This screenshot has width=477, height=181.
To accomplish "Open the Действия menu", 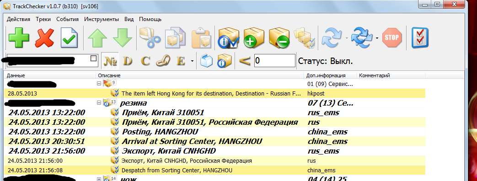I will (x=19, y=19).
